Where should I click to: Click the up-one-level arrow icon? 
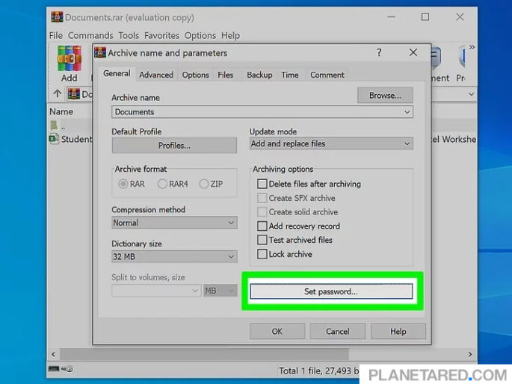coord(57,94)
